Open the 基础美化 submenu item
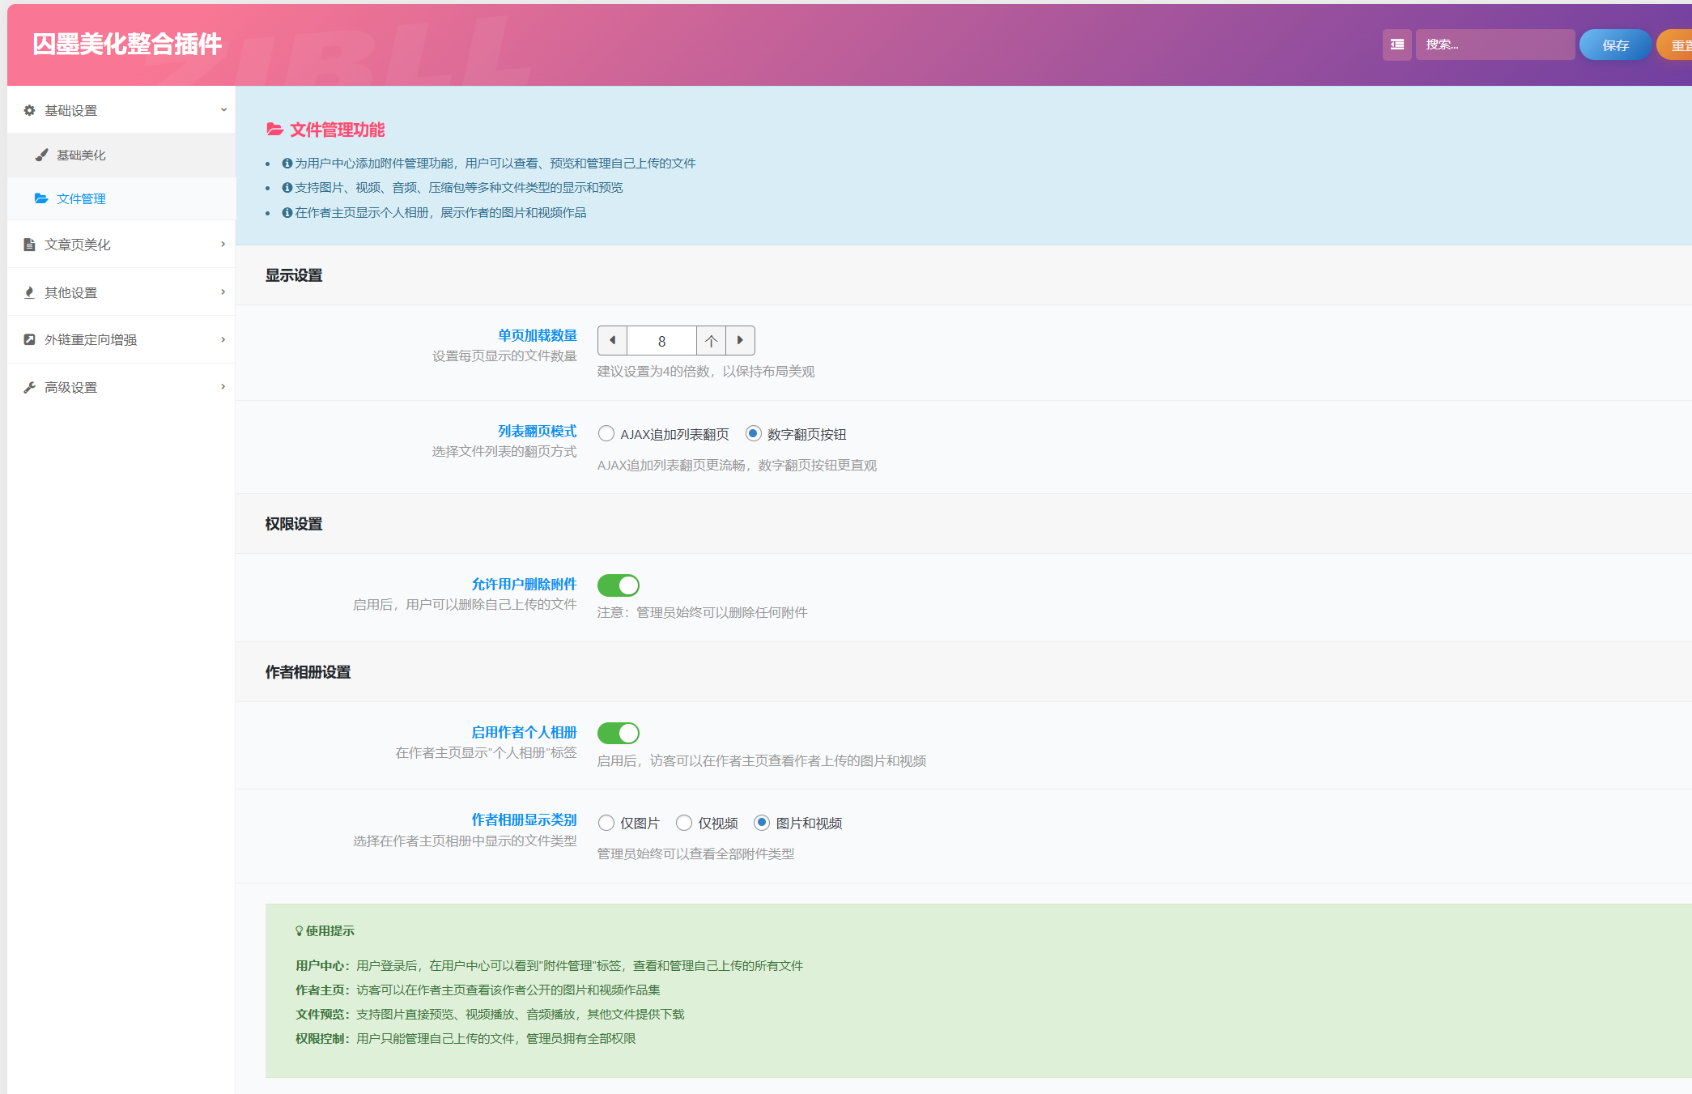Image resolution: width=1692 pixels, height=1094 pixels. (x=81, y=155)
